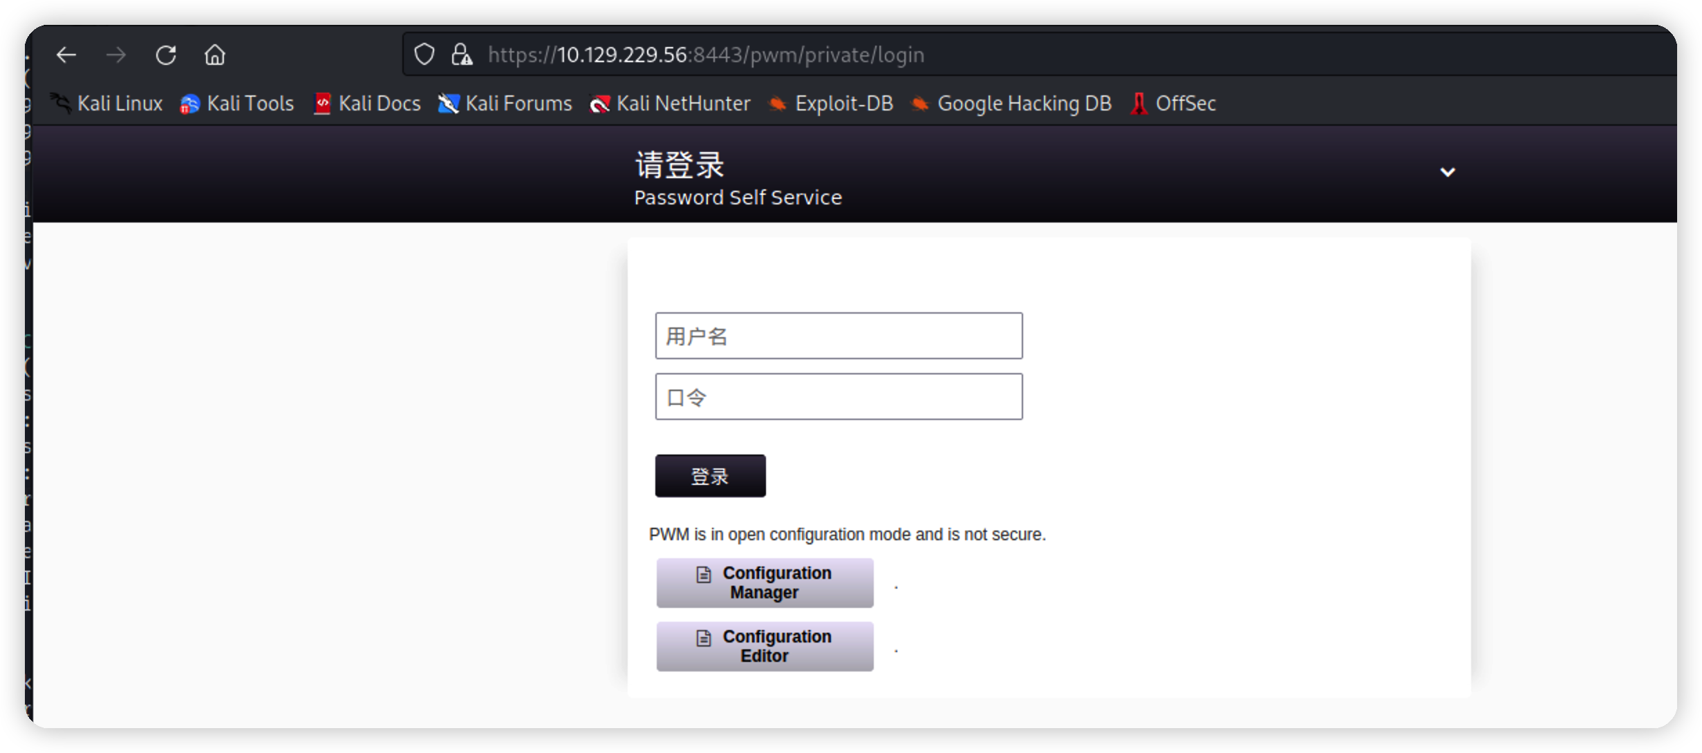Image resolution: width=1702 pixels, height=753 pixels.
Task: Click the insecure connection padlock icon
Action: (x=461, y=55)
